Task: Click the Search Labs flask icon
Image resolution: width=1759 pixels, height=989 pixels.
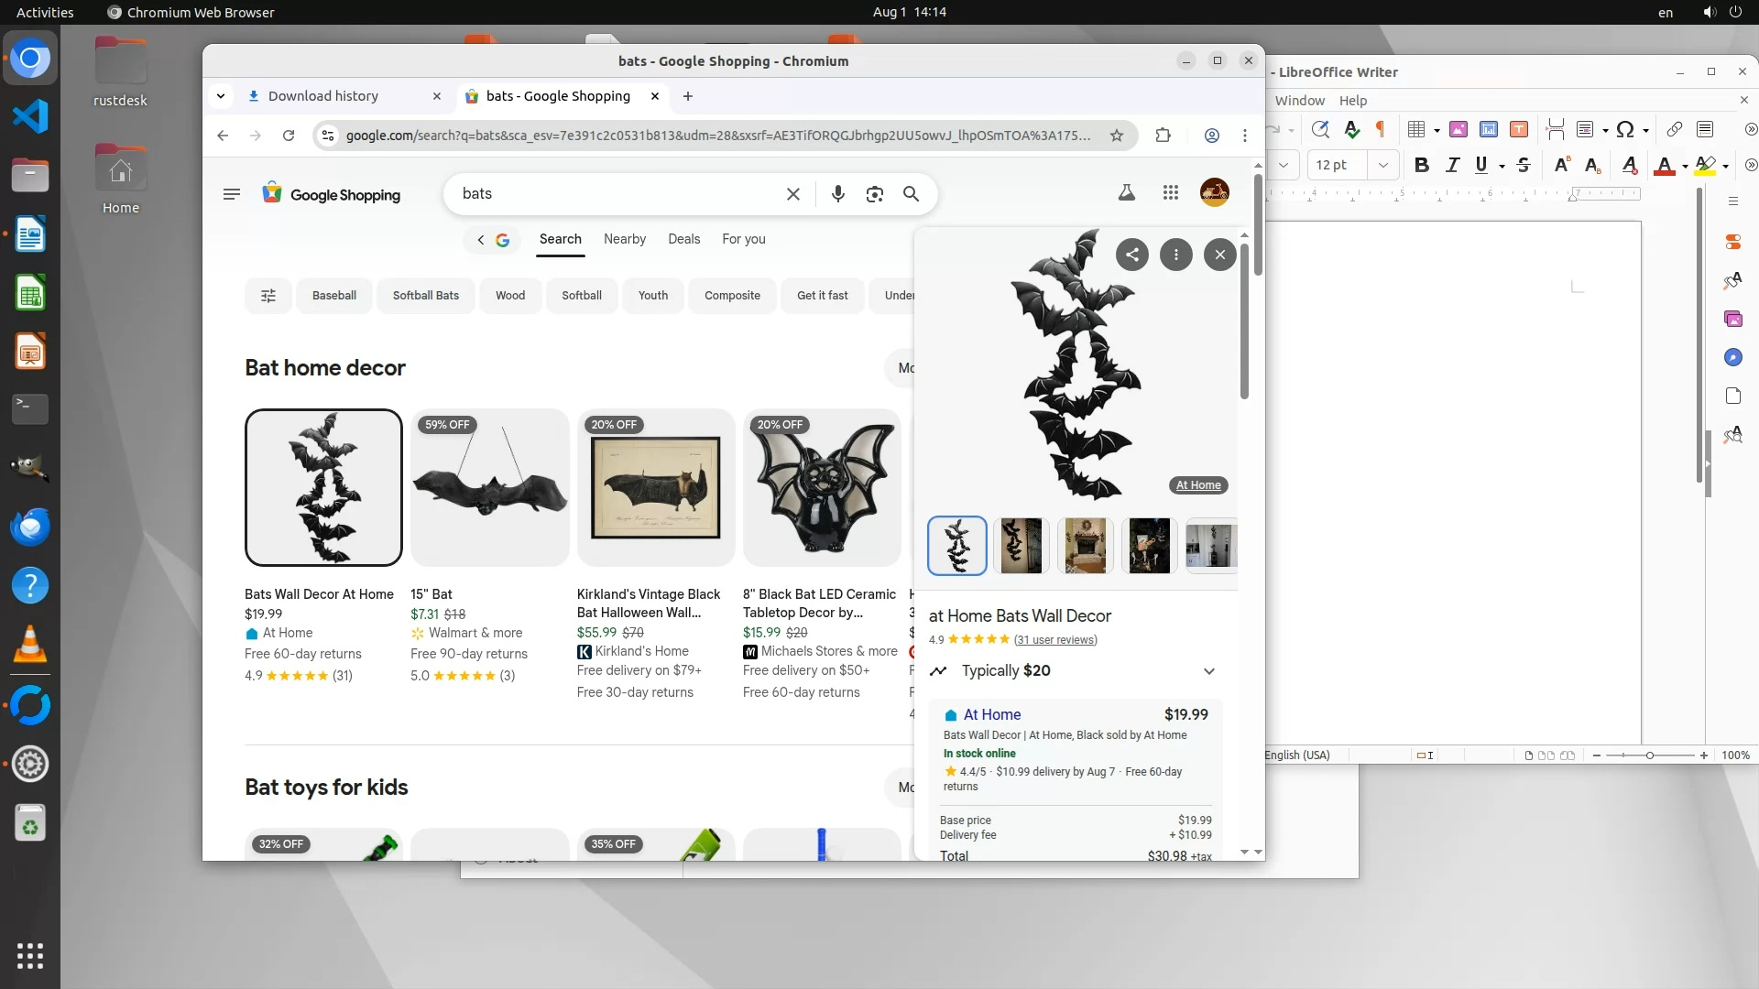Action: pyautogui.click(x=1127, y=193)
